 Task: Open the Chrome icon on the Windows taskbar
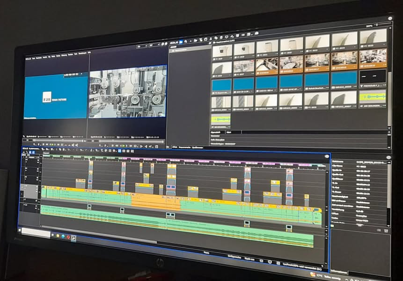pyautogui.click(x=68, y=237)
